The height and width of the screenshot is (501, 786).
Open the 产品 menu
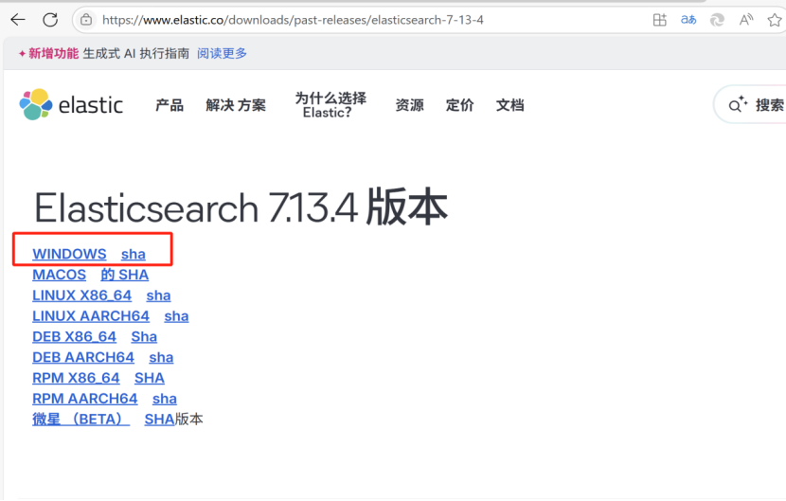pos(170,105)
